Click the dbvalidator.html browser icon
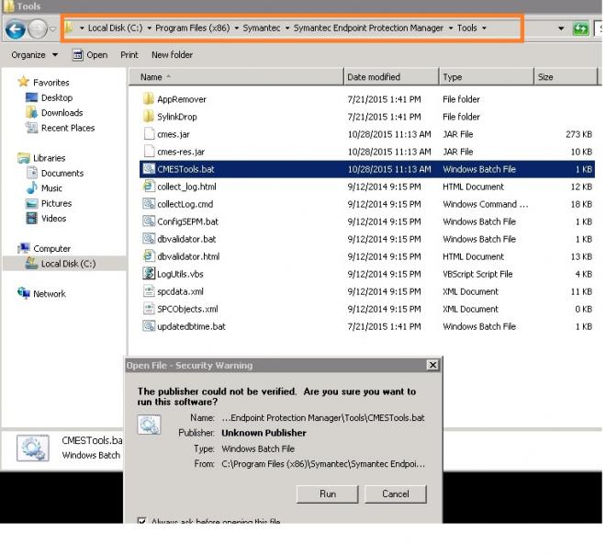This screenshot has height=556, width=606. [149, 255]
